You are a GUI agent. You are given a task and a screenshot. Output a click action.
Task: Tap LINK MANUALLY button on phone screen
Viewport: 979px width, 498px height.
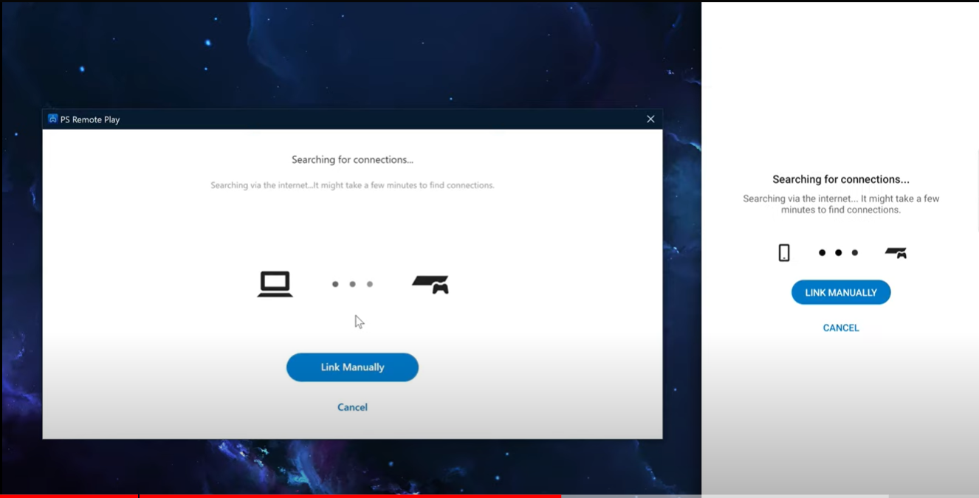(841, 293)
